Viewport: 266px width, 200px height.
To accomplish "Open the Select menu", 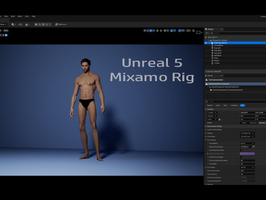I will point(20,16).
